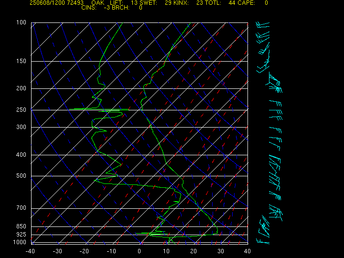Viewport: 344px width, 258px height.
Task: Click the LIFT: index label
Action: [117, 3]
